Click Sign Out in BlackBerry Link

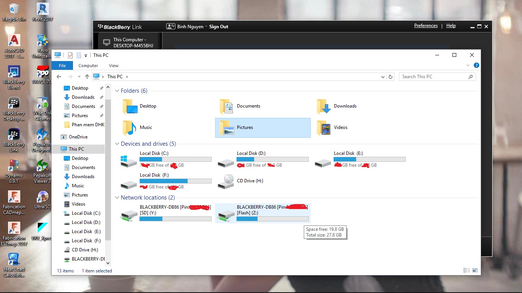click(x=219, y=27)
